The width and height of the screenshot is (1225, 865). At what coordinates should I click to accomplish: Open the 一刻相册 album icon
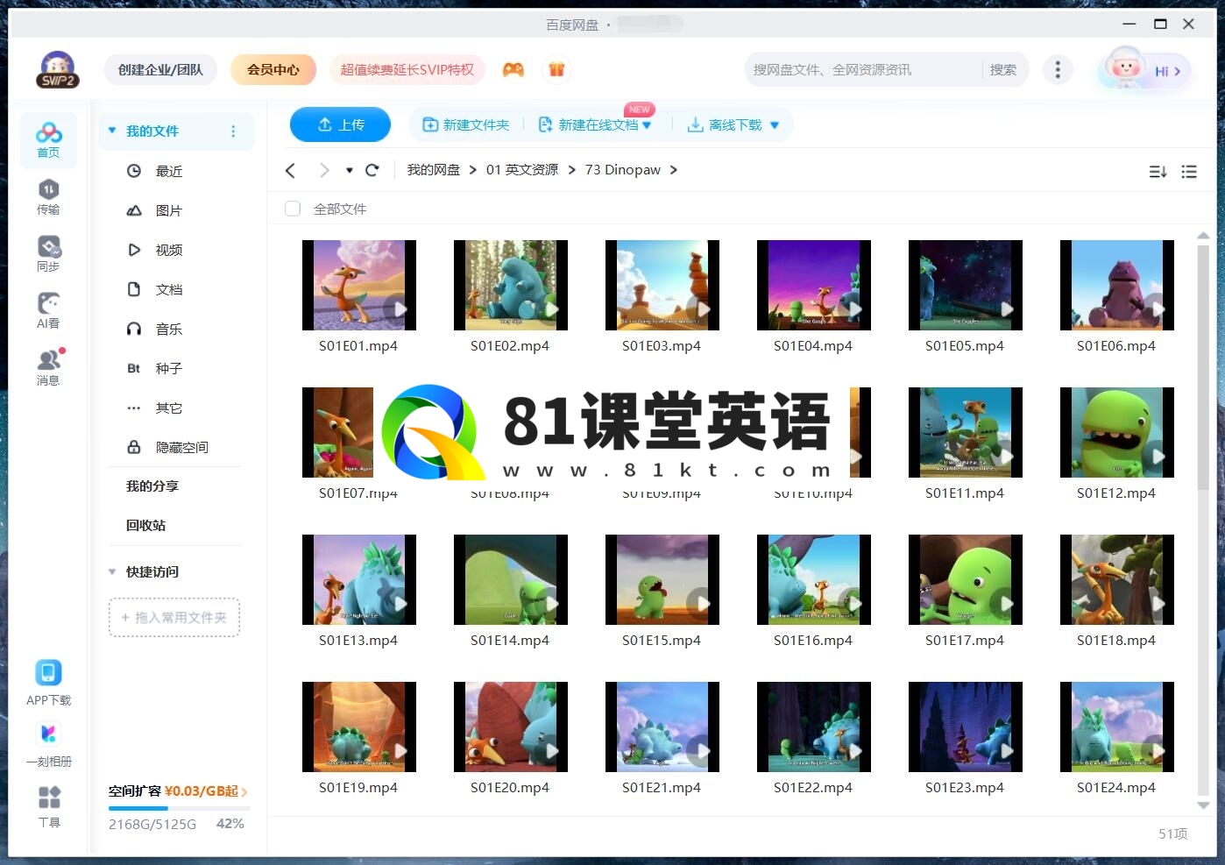pos(48,744)
